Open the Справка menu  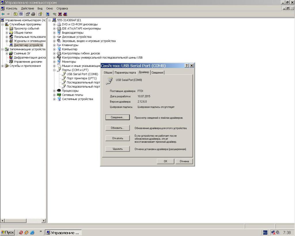point(62,8)
